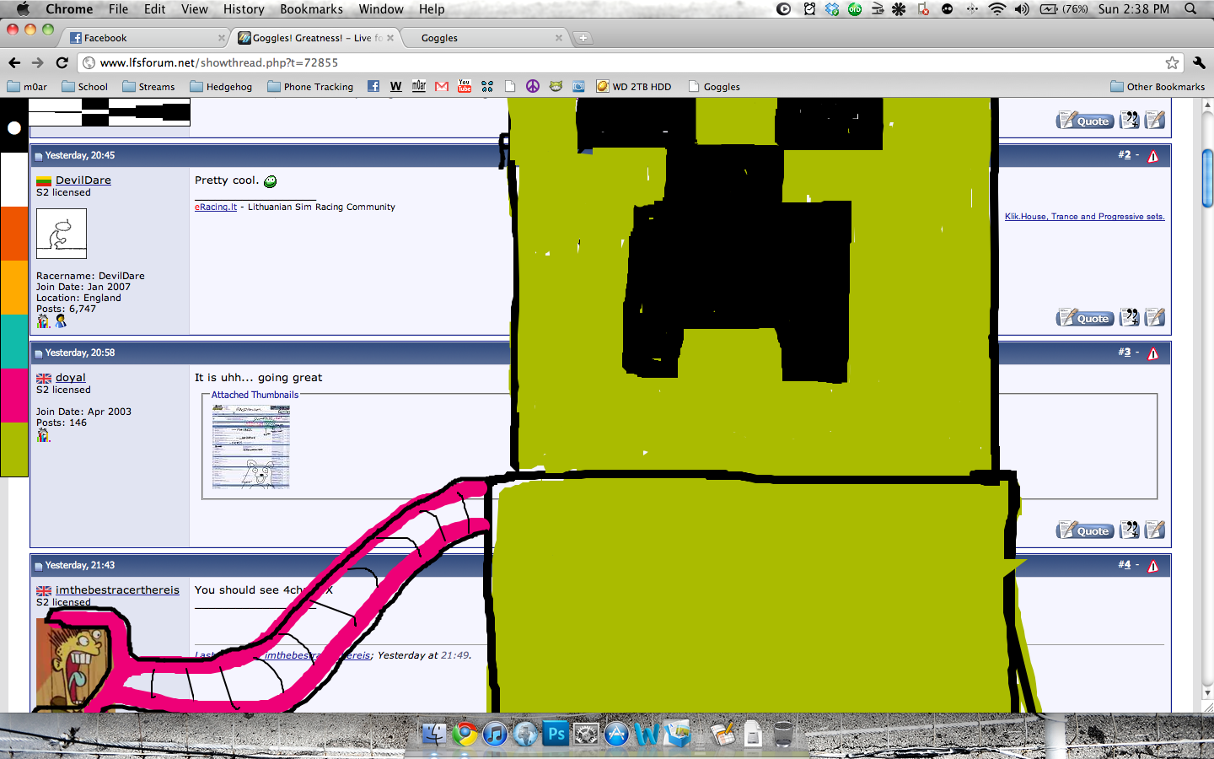Viewport: 1214px width, 759px height.
Task: Report post #3 with the warning icon
Action: [x=1152, y=353]
